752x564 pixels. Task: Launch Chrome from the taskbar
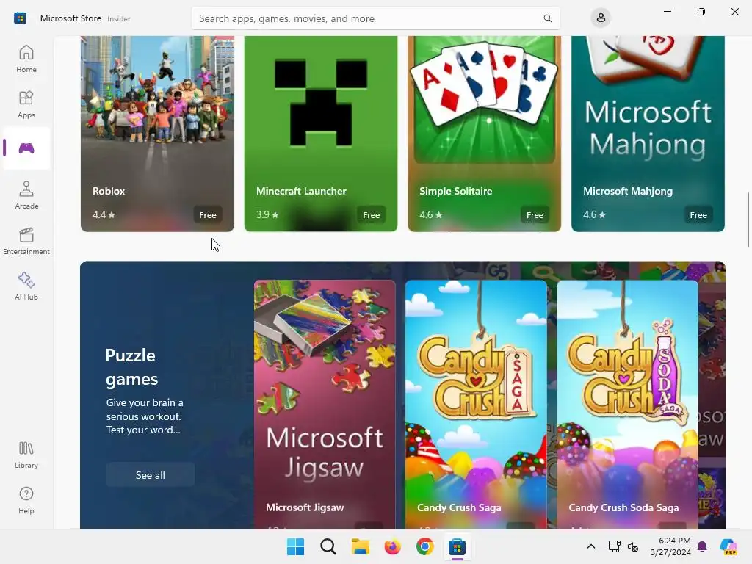[425, 546]
